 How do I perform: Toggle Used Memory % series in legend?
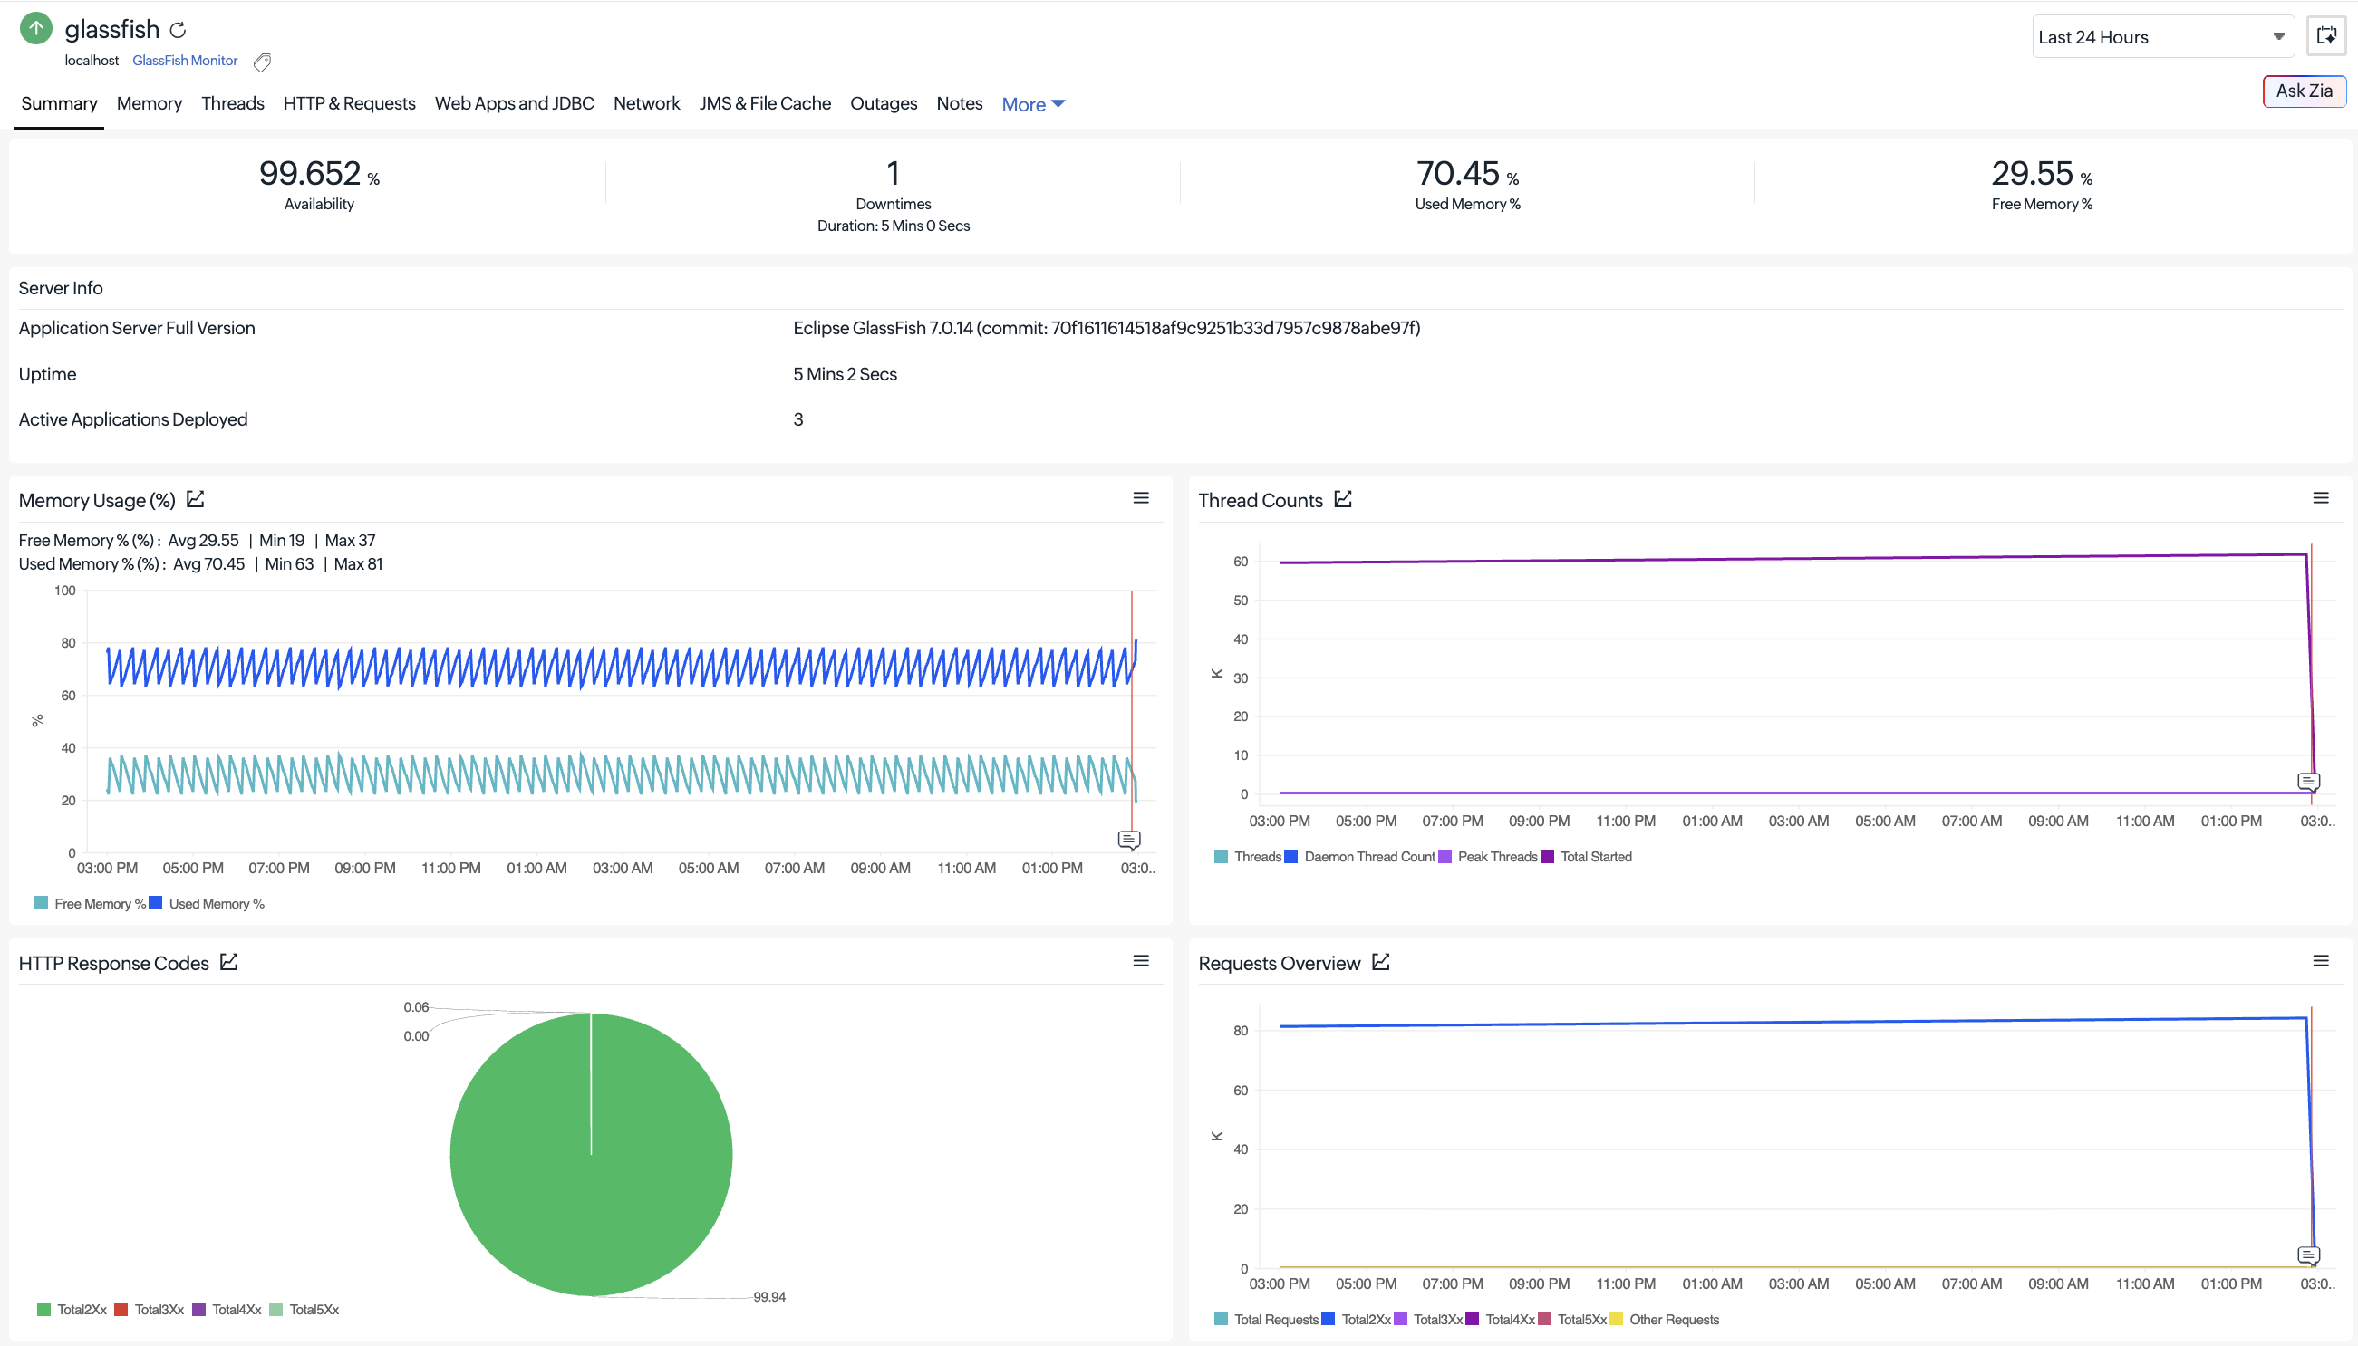(208, 903)
